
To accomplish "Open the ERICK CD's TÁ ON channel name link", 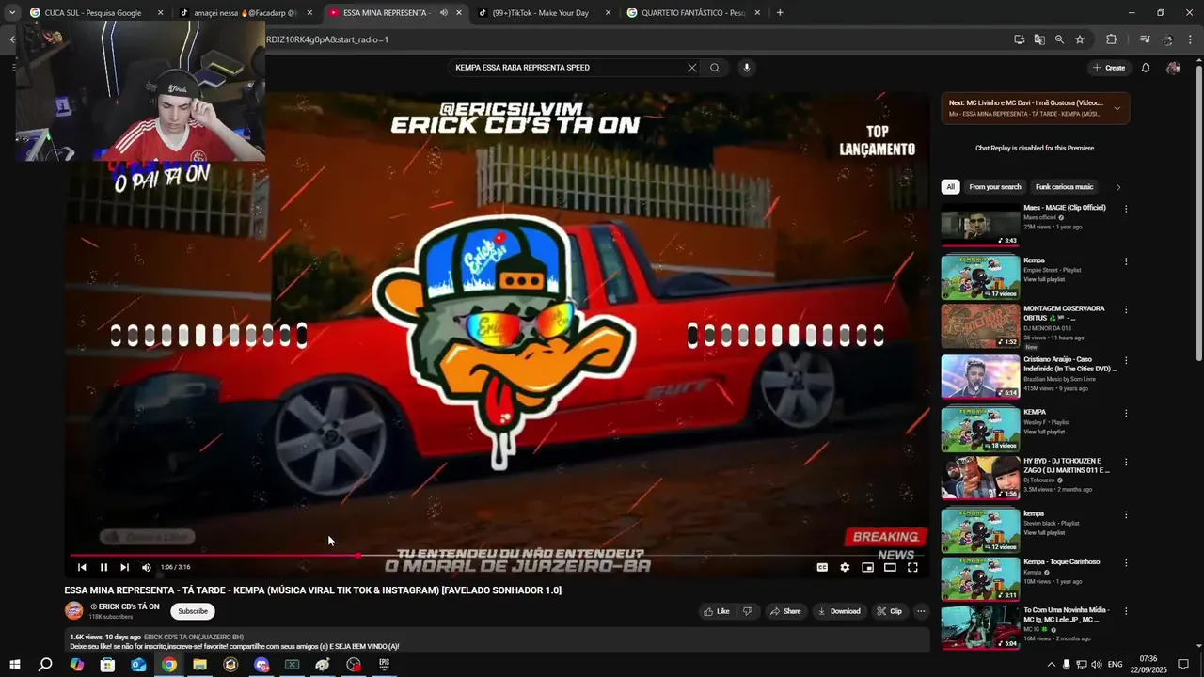I will point(129,606).
